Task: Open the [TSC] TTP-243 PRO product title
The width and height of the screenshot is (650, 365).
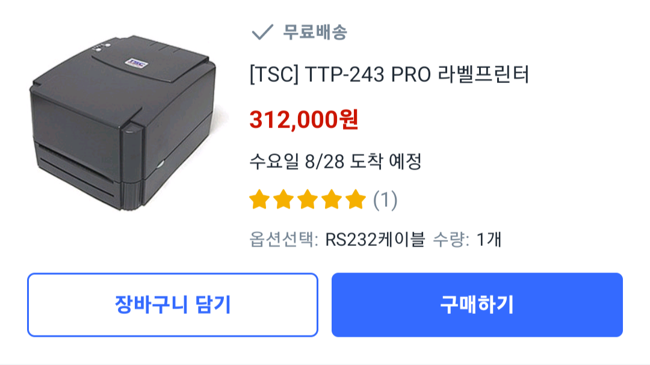Action: [389, 75]
